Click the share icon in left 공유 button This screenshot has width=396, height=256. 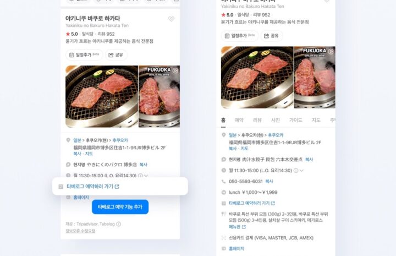pos(111,55)
